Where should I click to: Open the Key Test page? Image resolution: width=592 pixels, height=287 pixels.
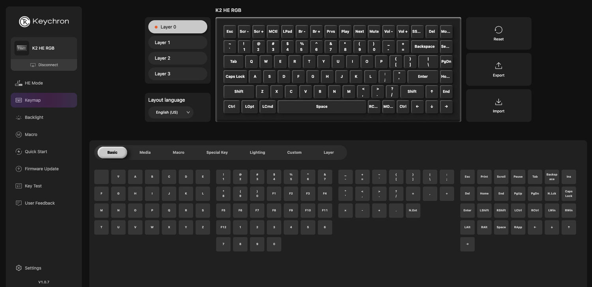33,186
